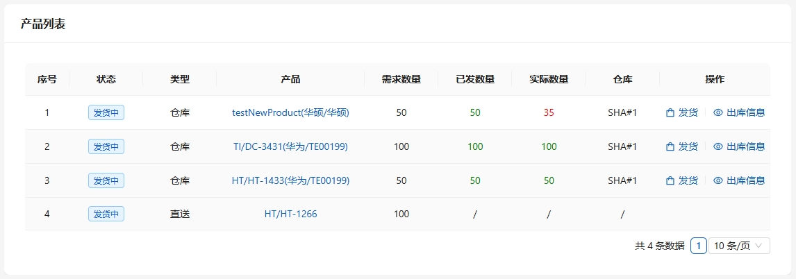Click the 发货 bag icon in row 3
796x279 pixels.
[x=670, y=180]
